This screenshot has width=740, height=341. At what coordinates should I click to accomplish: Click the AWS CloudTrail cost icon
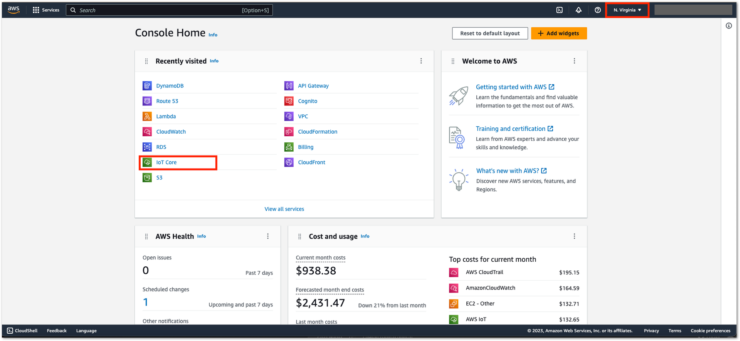click(454, 272)
